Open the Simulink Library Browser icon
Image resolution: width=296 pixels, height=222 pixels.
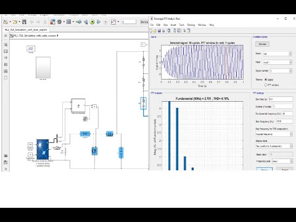[52, 22]
